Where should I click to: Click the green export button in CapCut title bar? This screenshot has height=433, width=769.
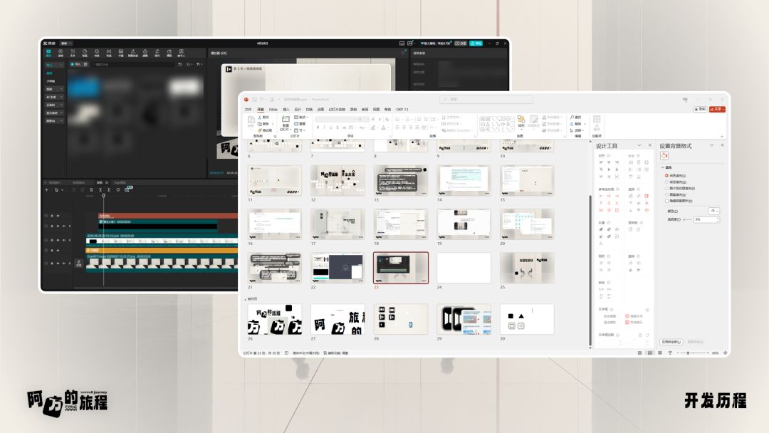point(476,43)
